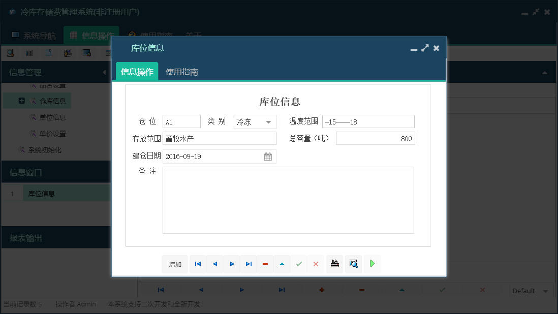Click the last record navigation icon
The height and width of the screenshot is (314, 558).
(x=249, y=264)
